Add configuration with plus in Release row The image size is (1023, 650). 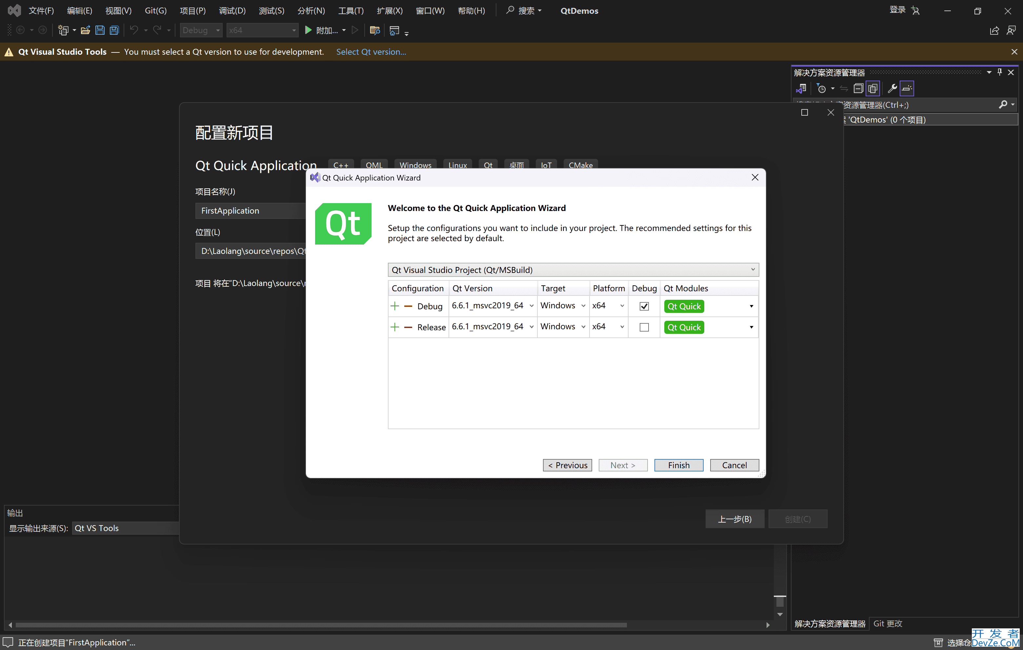click(x=395, y=327)
